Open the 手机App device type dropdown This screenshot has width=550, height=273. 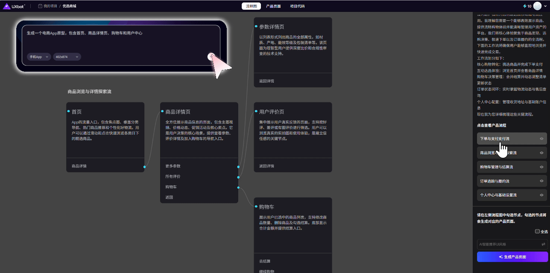[38, 56]
